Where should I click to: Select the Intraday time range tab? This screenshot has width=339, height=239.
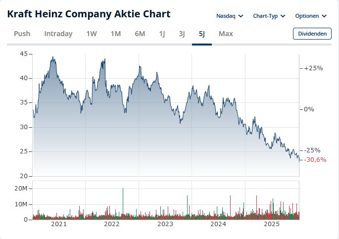click(x=58, y=34)
